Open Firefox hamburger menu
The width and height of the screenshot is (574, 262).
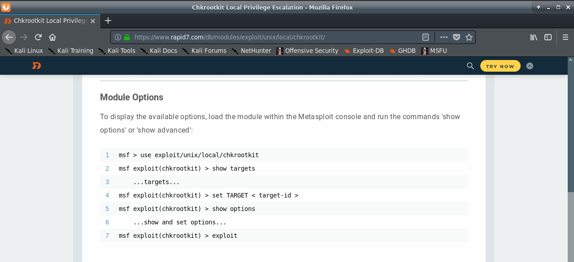(565, 37)
